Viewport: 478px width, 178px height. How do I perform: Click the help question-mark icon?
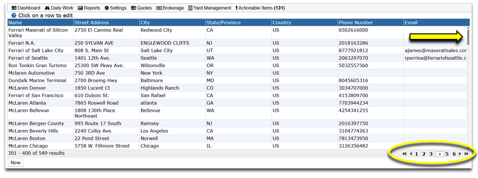click(14, 15)
